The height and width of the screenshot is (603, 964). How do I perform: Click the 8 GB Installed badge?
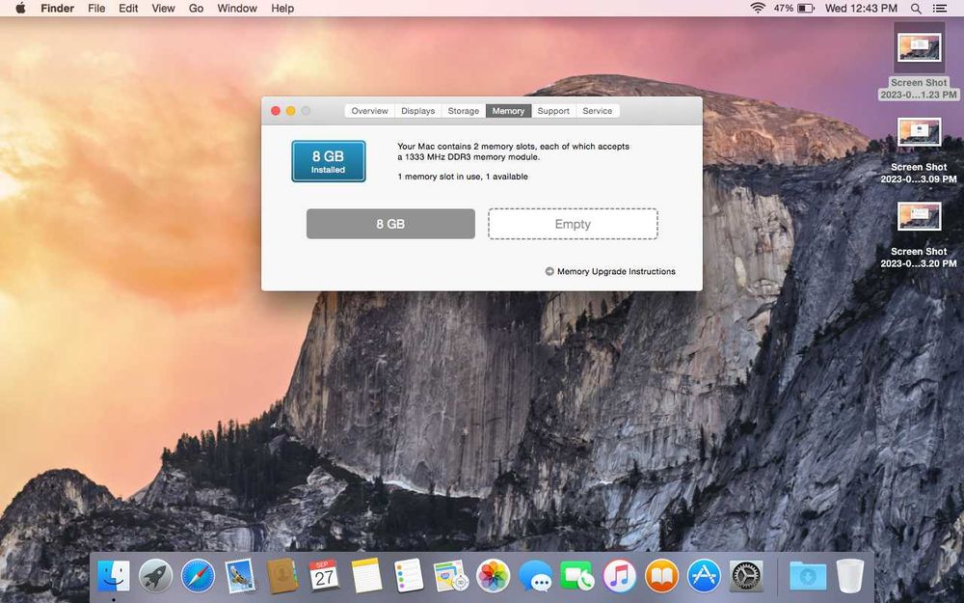329,161
